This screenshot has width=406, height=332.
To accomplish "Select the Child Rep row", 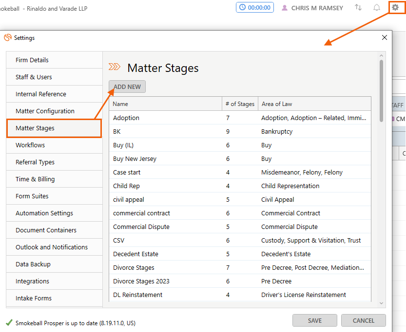I will (240, 186).
